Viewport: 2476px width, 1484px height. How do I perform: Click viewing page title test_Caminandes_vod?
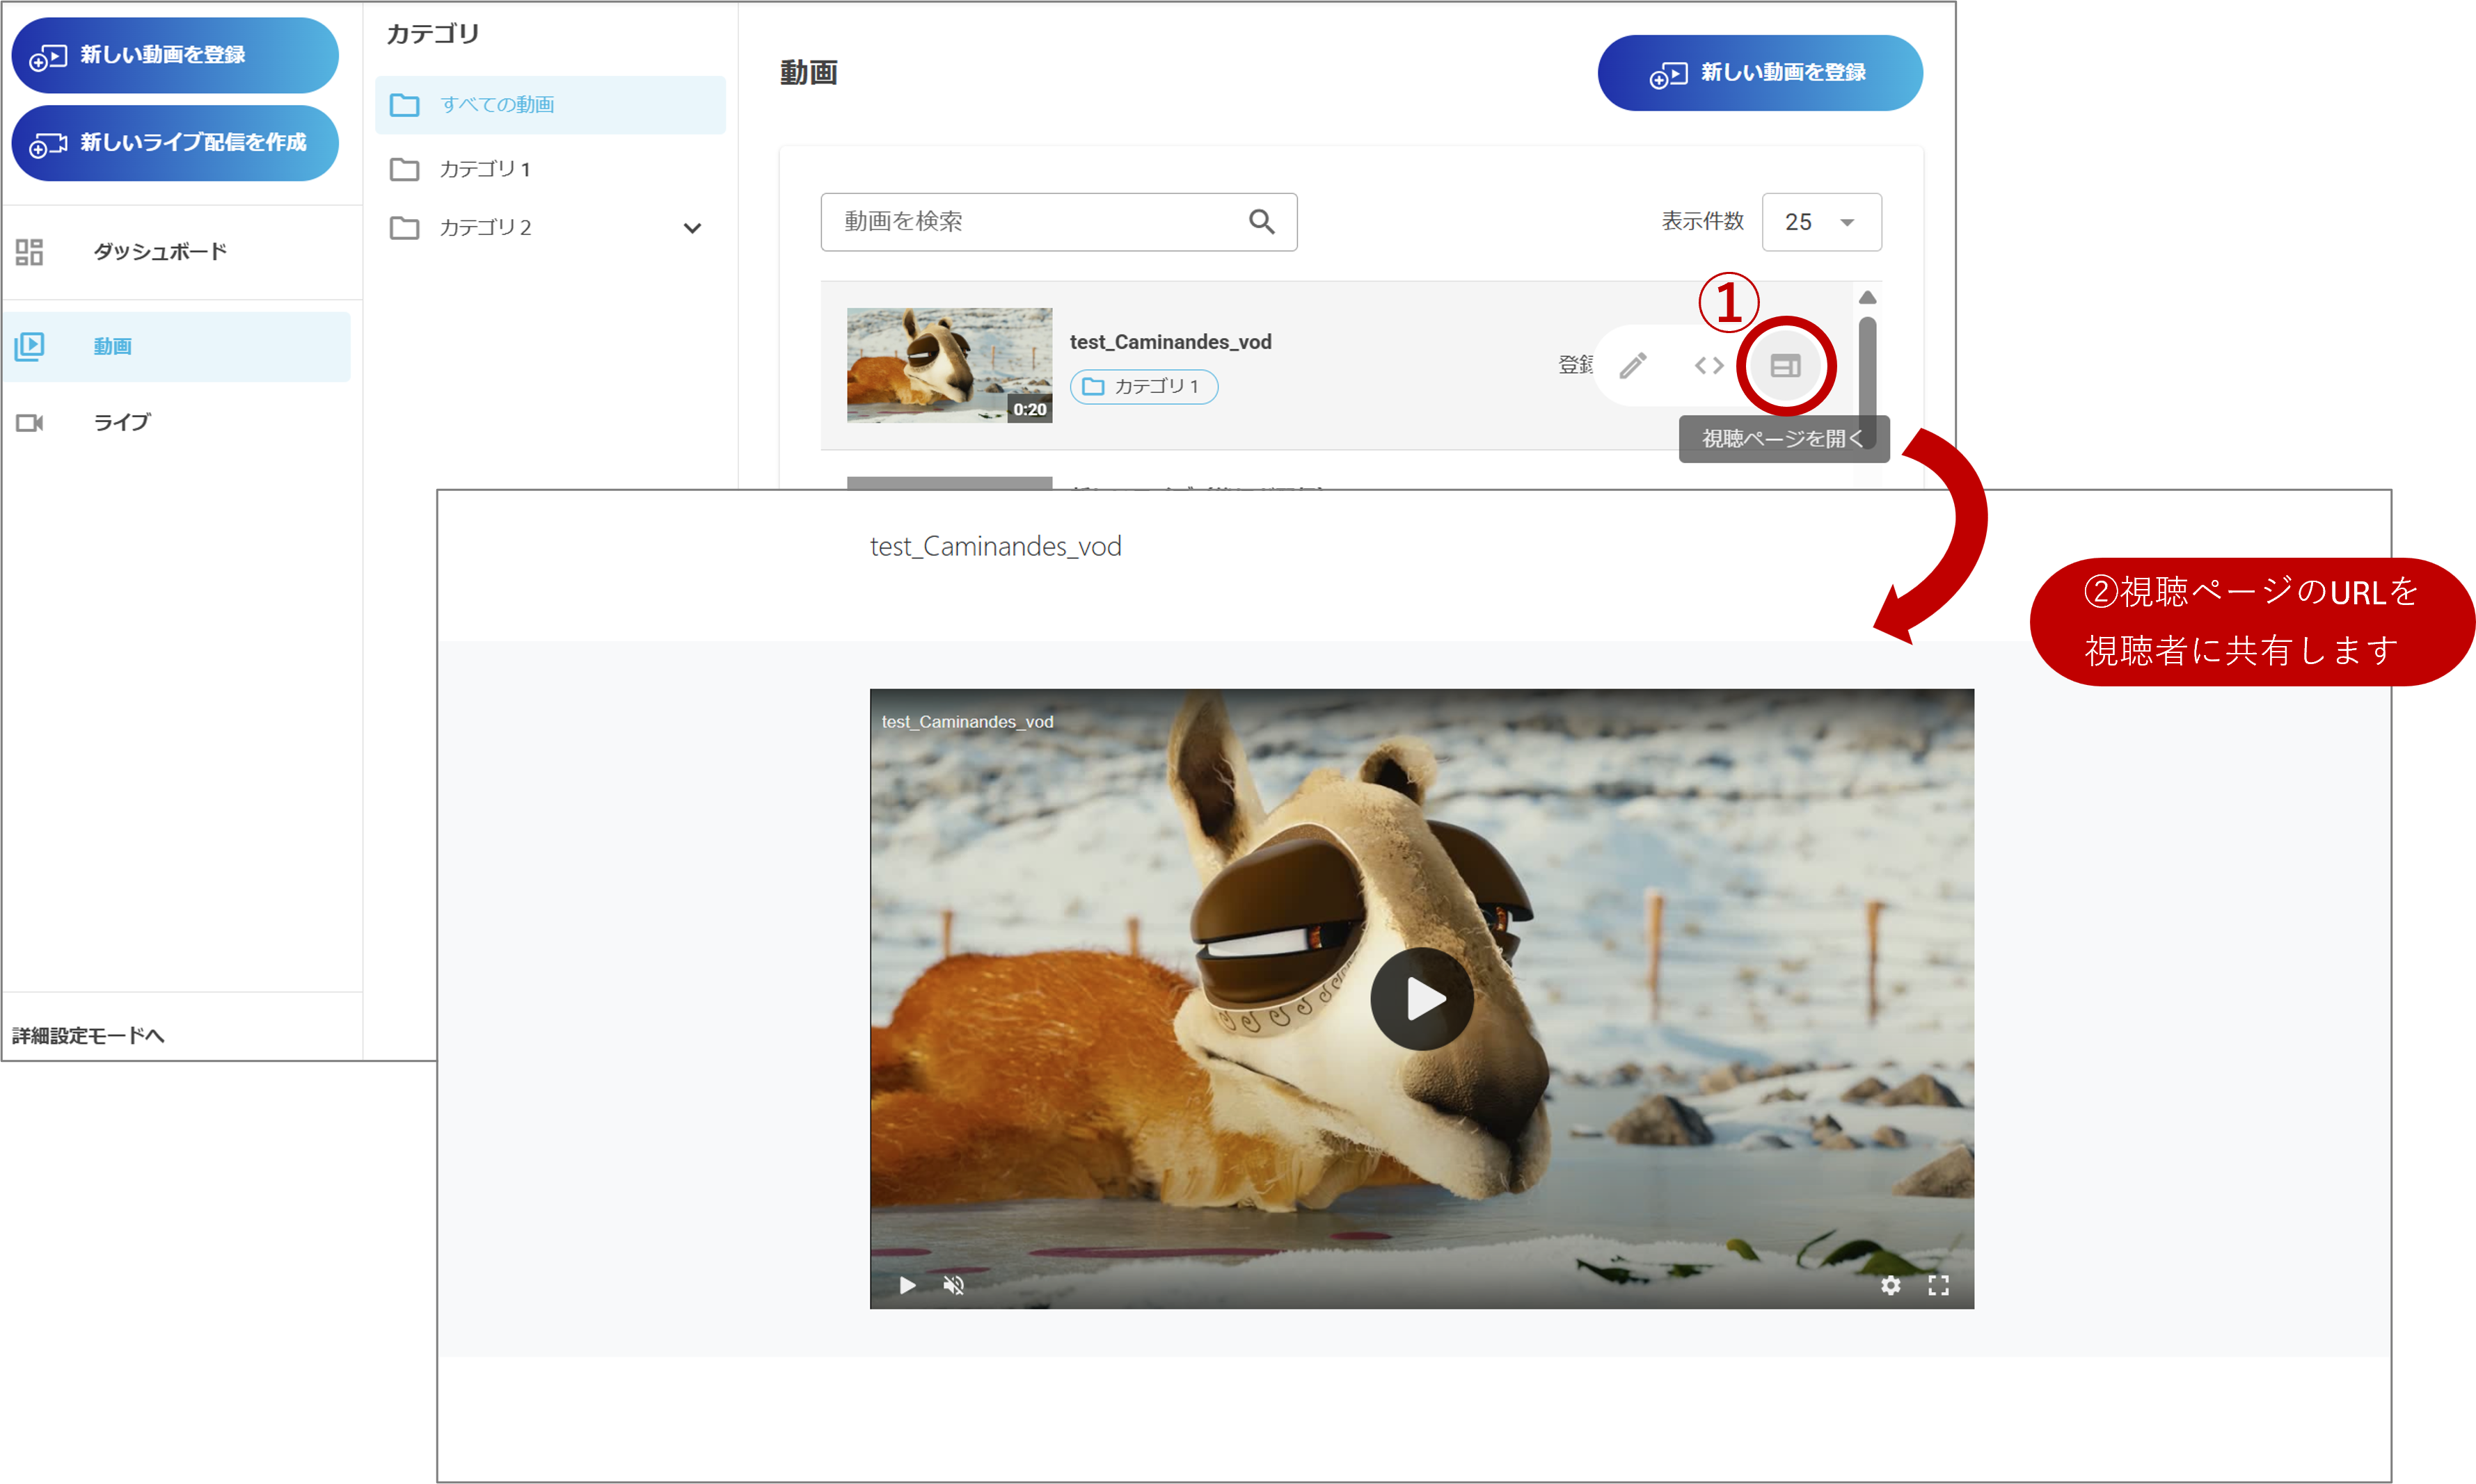coord(995,546)
